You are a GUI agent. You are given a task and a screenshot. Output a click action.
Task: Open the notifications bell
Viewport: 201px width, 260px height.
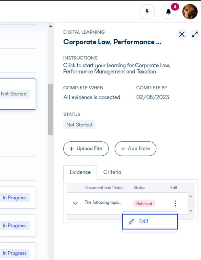[x=168, y=12]
